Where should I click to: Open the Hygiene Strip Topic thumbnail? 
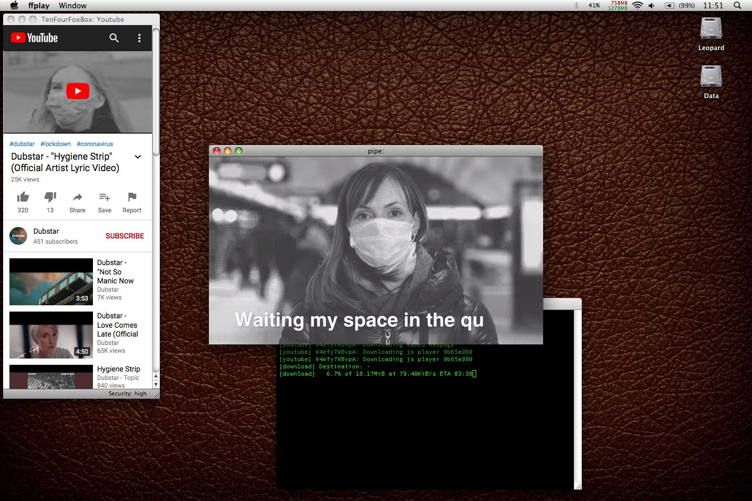[51, 377]
